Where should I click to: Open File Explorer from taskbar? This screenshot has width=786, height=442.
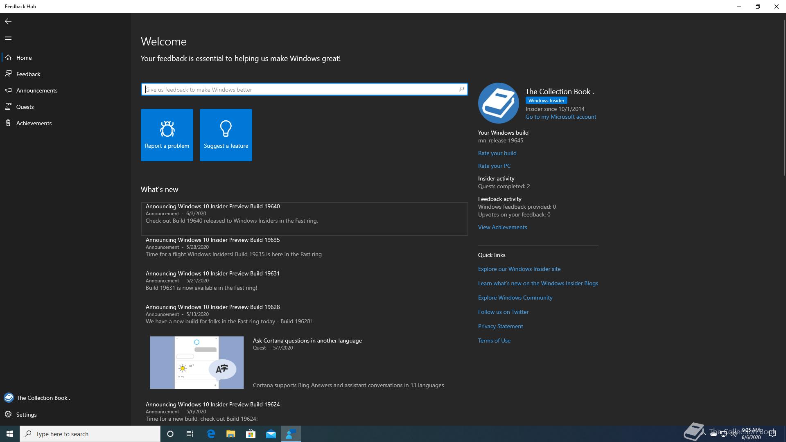[x=230, y=434]
